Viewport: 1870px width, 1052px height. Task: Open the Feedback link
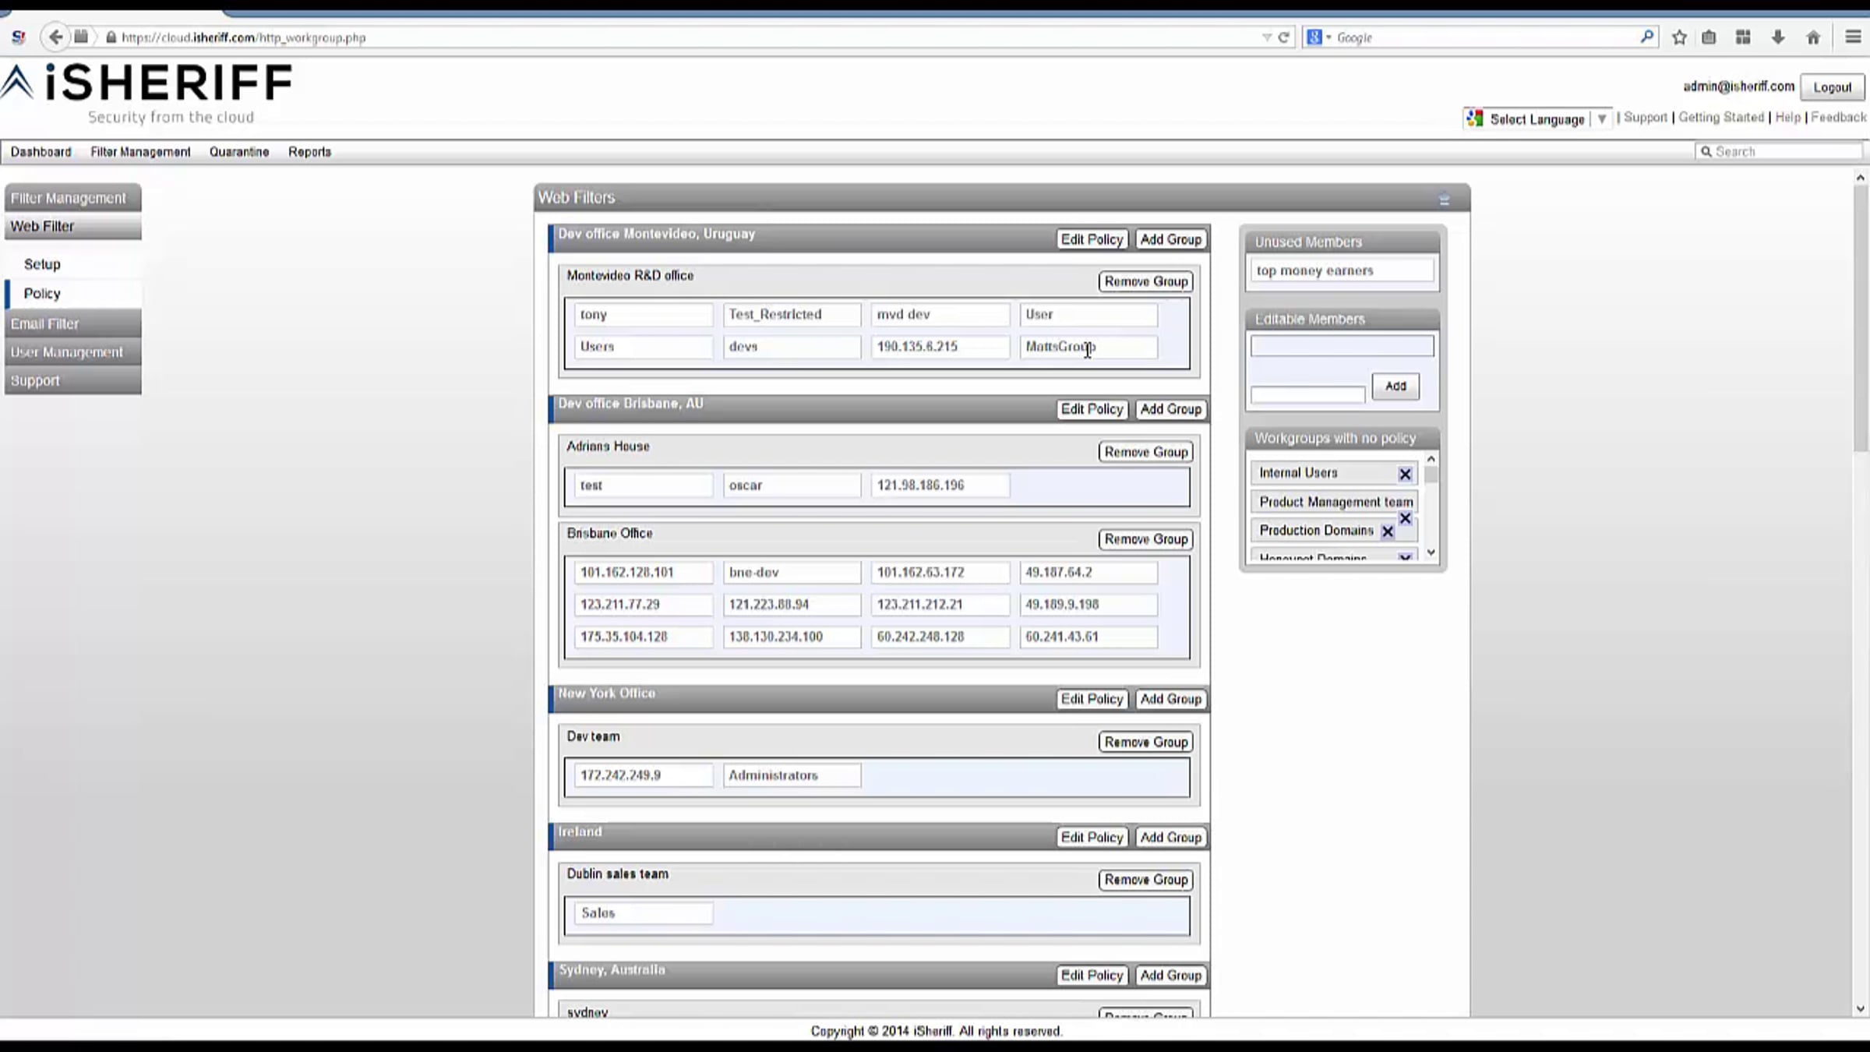pos(1838,117)
